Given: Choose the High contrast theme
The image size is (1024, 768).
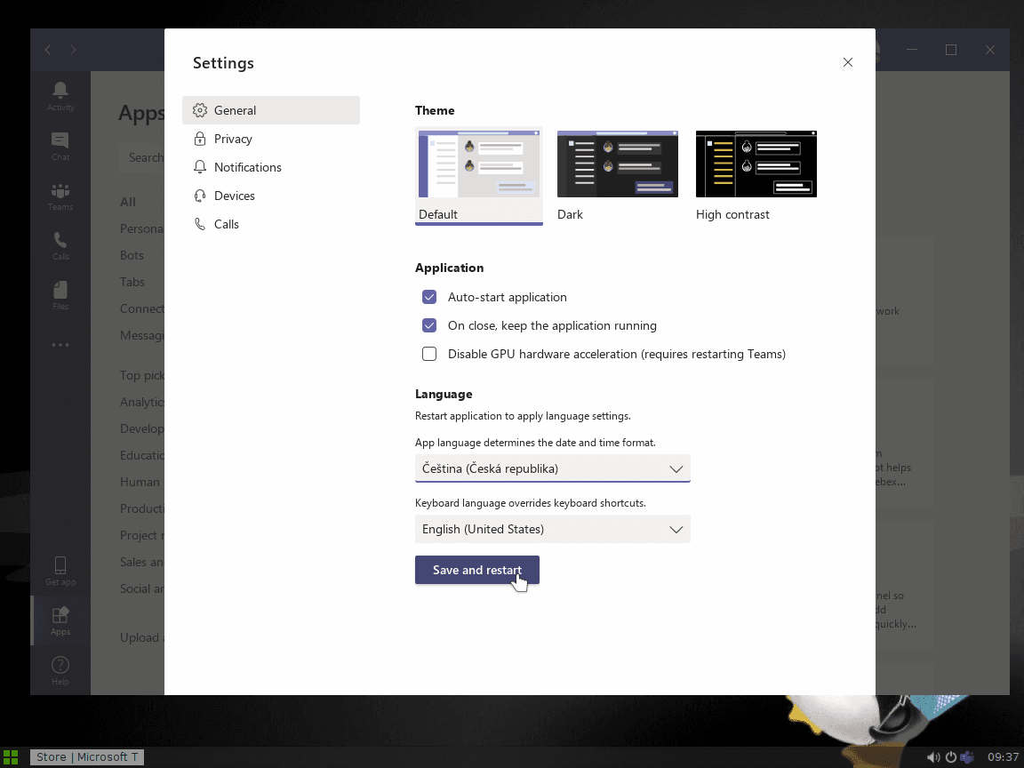Looking at the screenshot, I should point(756,164).
